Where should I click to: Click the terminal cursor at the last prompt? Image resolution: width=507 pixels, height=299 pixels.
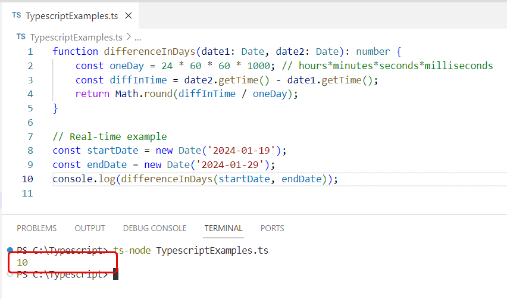pos(116,274)
